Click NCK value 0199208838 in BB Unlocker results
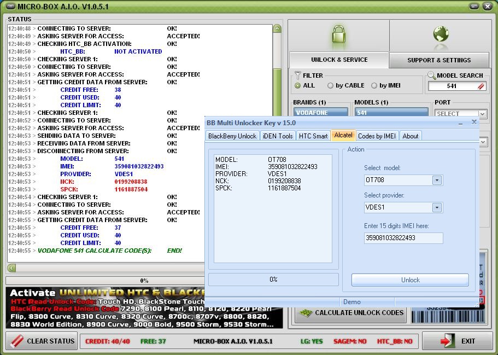 click(x=284, y=181)
